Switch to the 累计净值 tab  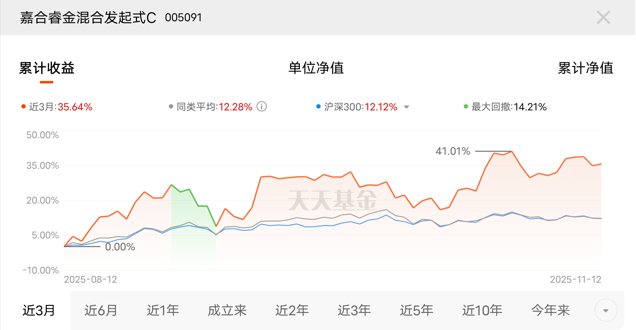586,68
